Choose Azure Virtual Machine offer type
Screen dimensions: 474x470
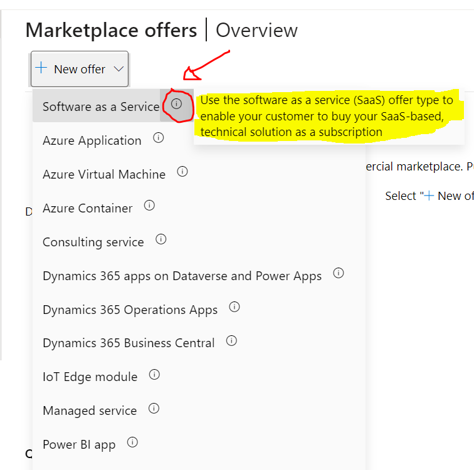click(104, 174)
